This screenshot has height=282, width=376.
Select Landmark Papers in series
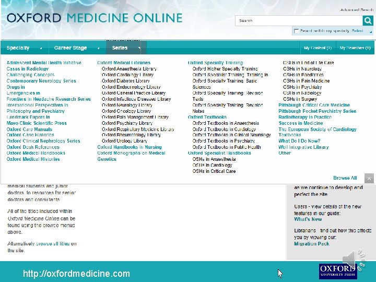(28, 117)
